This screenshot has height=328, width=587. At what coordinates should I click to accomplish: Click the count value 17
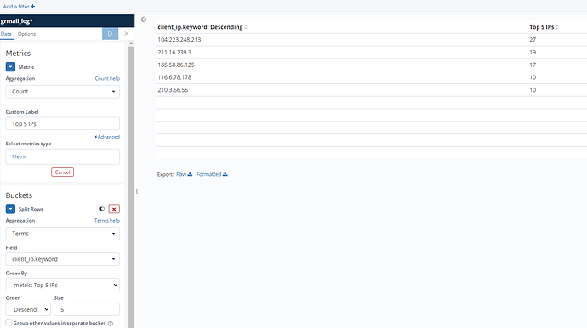click(x=533, y=65)
